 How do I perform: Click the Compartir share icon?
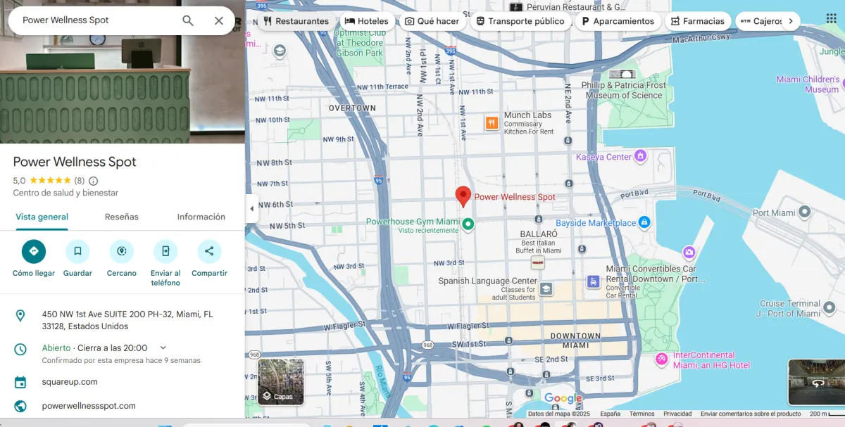[209, 251]
